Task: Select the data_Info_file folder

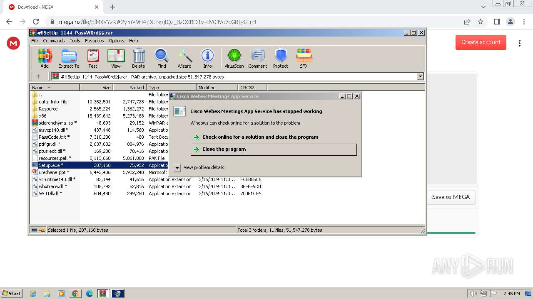Action: 53,102
